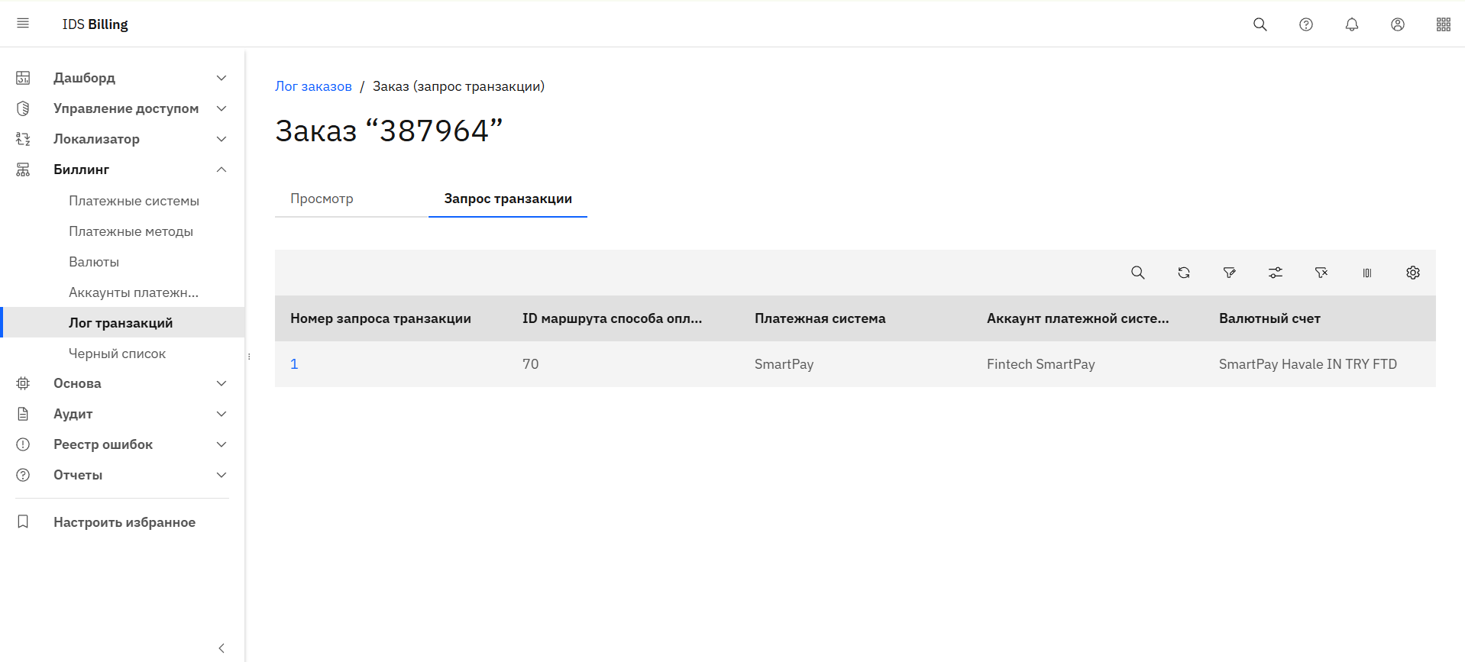Click Настроить избранное in sidebar

click(124, 522)
